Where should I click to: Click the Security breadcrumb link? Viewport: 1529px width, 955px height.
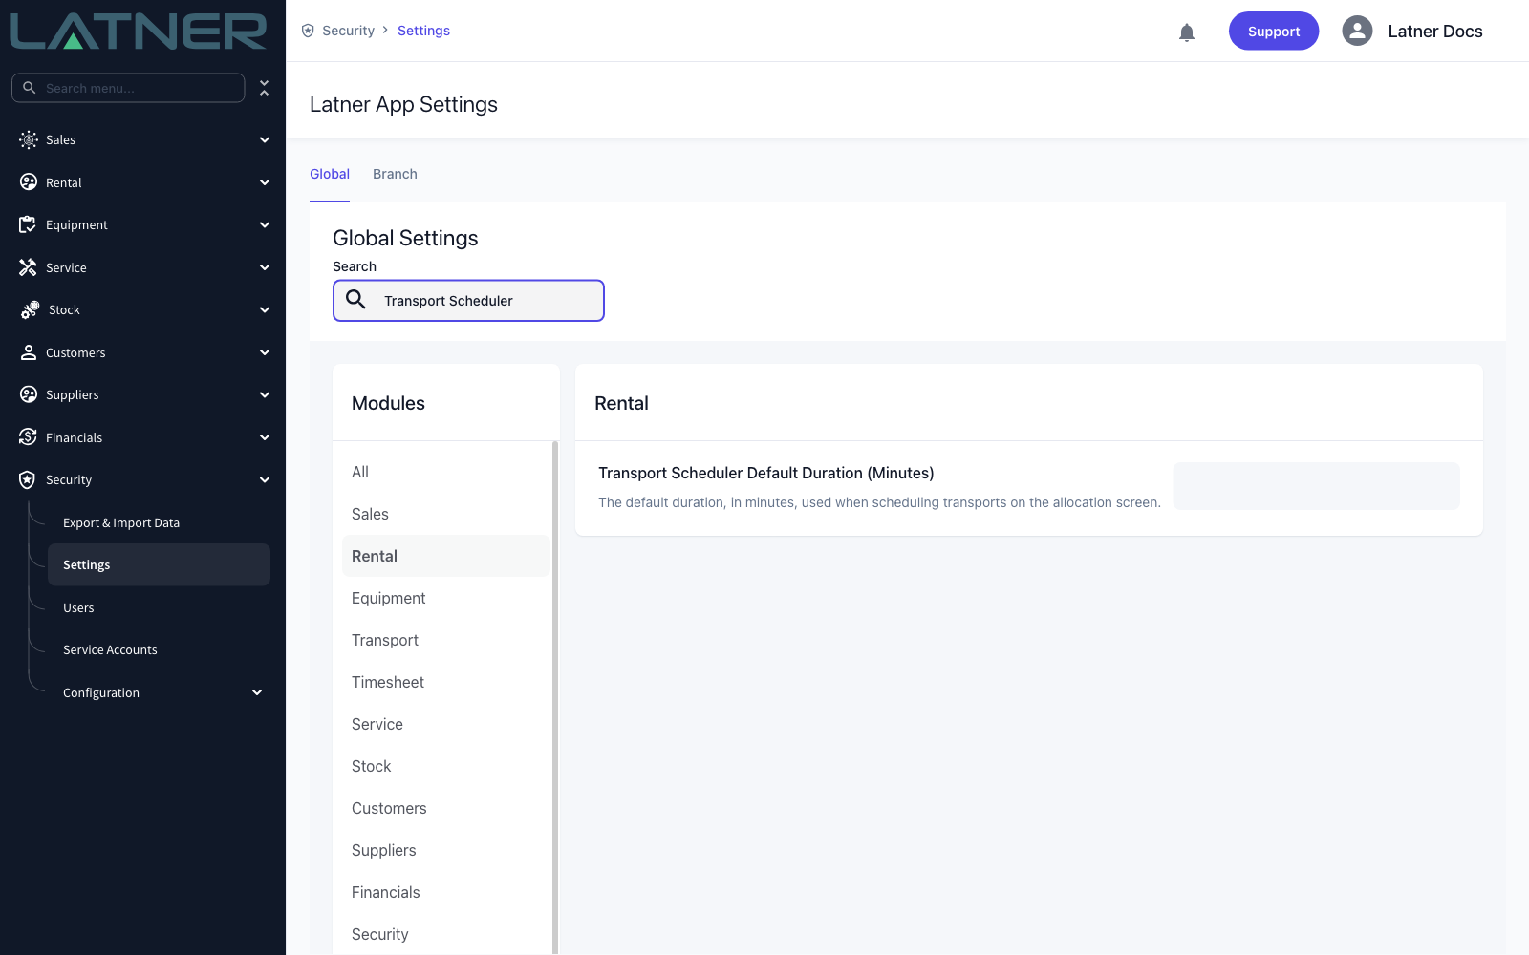click(x=348, y=31)
